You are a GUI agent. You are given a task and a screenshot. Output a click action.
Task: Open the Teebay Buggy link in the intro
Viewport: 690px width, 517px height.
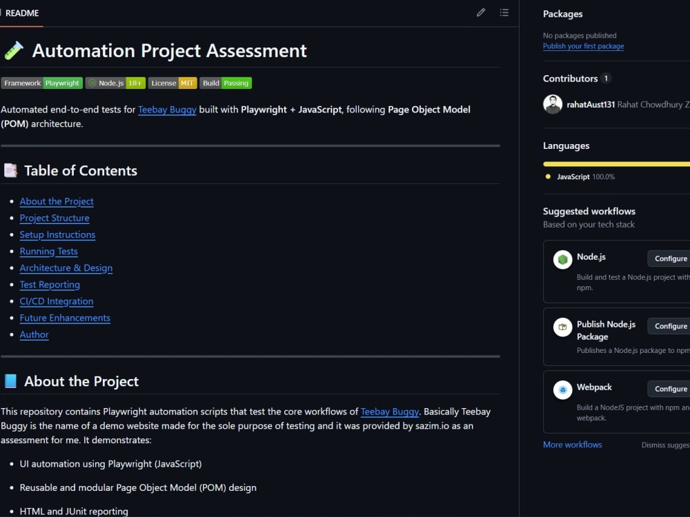(x=167, y=110)
